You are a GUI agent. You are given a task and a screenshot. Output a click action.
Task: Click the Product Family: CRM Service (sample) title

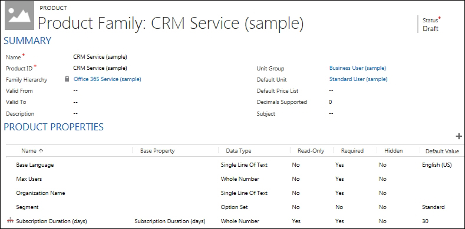pyautogui.click(x=171, y=23)
